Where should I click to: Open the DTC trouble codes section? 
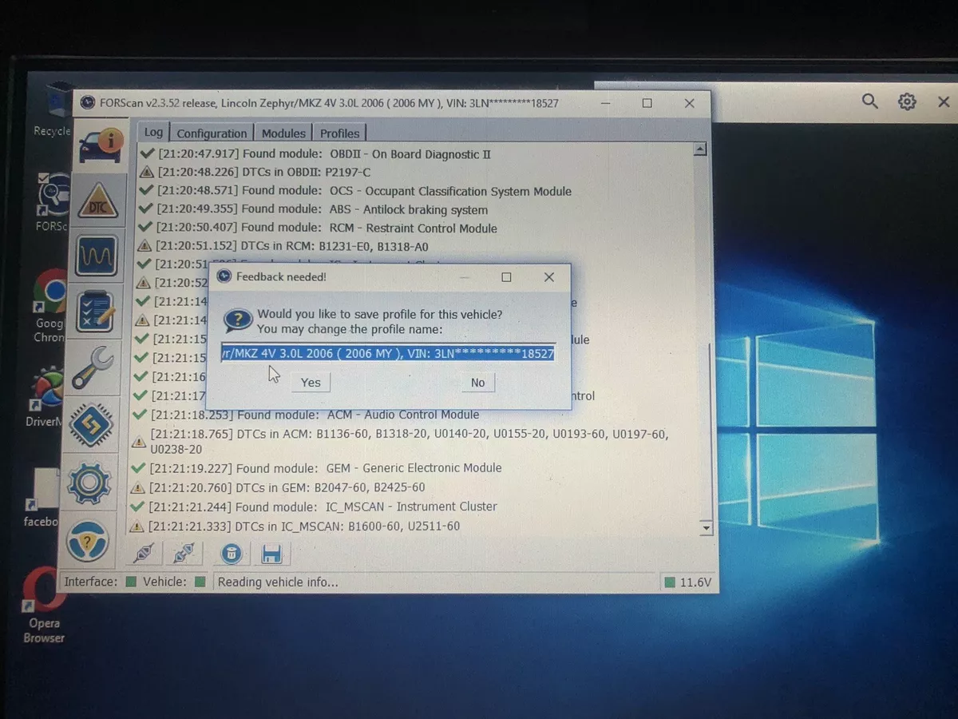(x=99, y=200)
